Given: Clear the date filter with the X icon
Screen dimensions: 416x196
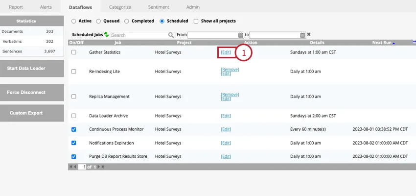Looking at the screenshot, I should click(309, 35).
